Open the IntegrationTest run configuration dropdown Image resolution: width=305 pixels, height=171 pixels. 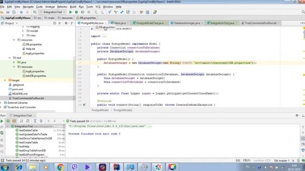pyautogui.click(x=52, y=12)
